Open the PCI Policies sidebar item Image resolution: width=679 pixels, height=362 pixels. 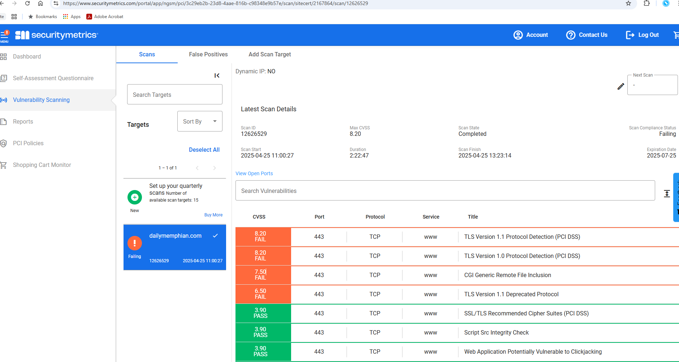(28, 143)
